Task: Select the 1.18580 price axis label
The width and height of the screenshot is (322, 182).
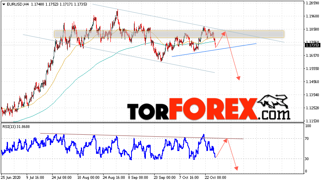Action: point(312,29)
